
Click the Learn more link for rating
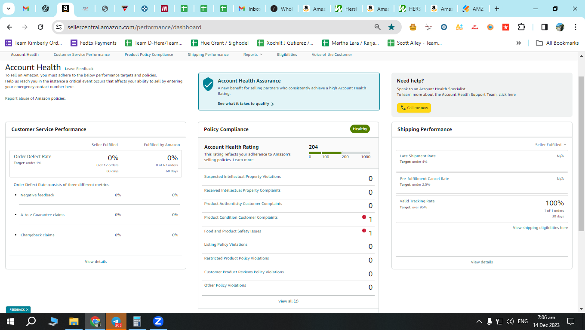243,160
